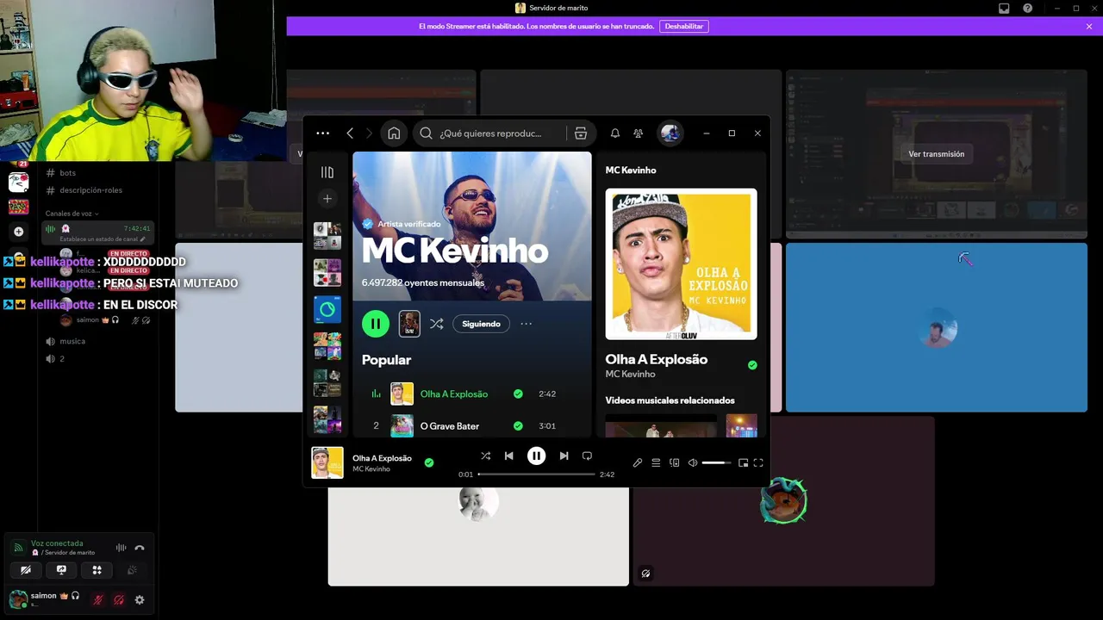Seek on the song progress bar
1103x620 pixels.
[536, 474]
